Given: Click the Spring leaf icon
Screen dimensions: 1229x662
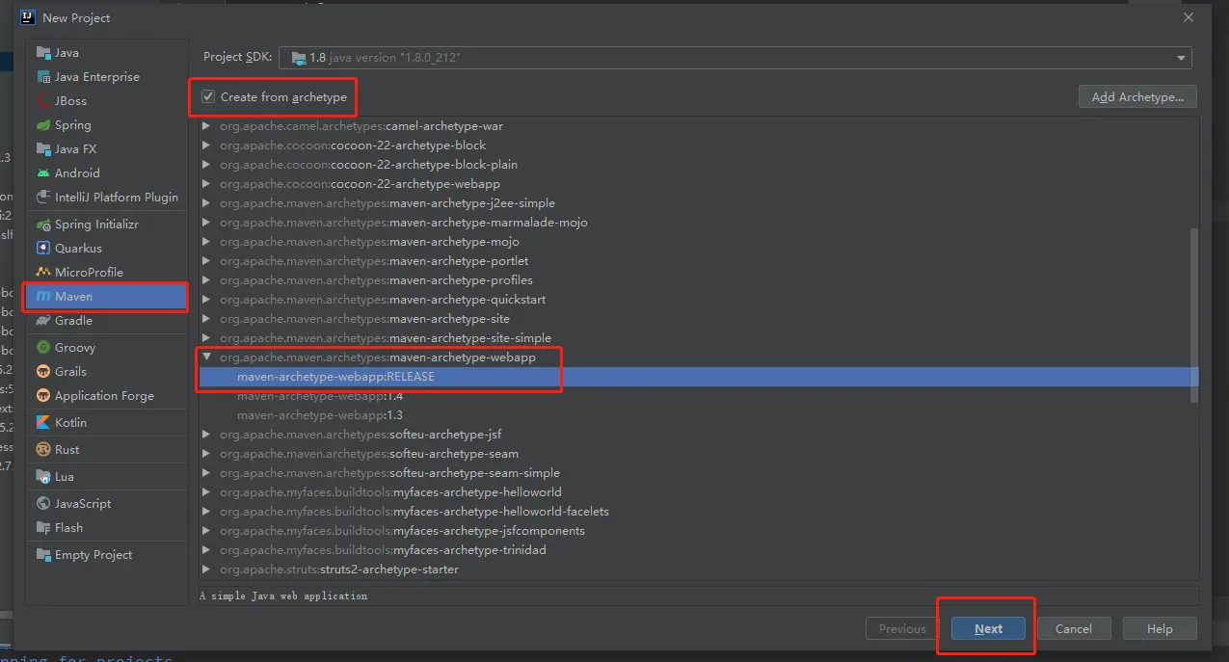Looking at the screenshot, I should click(x=43, y=125).
